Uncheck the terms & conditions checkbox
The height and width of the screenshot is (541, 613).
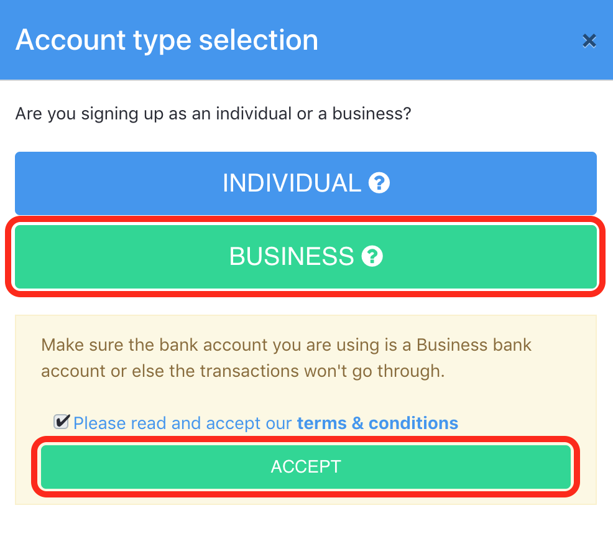click(x=62, y=422)
